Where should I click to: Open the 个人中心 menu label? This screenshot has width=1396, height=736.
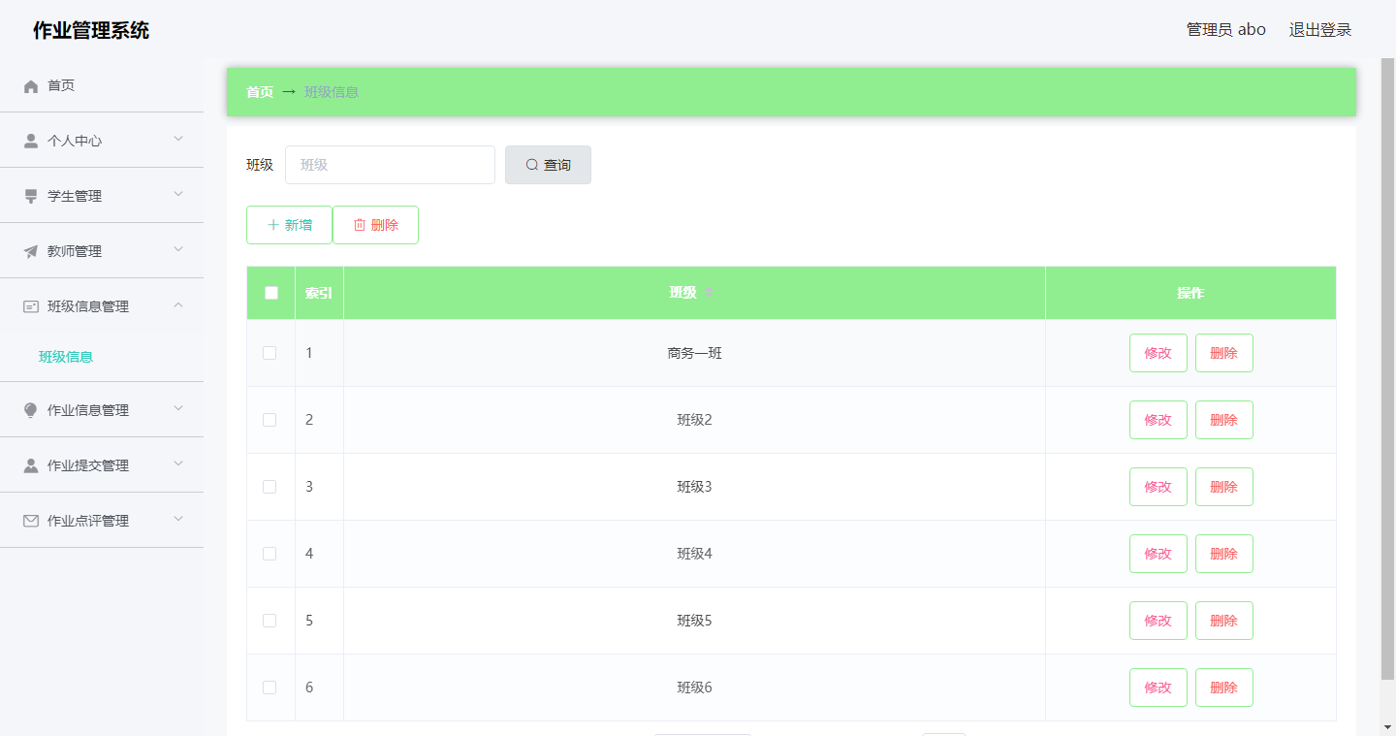click(x=75, y=142)
